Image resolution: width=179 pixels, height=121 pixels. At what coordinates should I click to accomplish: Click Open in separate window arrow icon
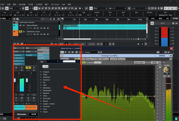tap(146, 44)
